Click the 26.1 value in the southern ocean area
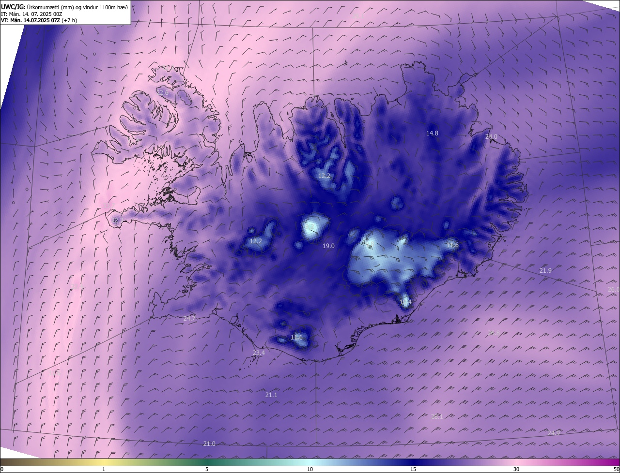The image size is (620, 473). tap(437, 416)
